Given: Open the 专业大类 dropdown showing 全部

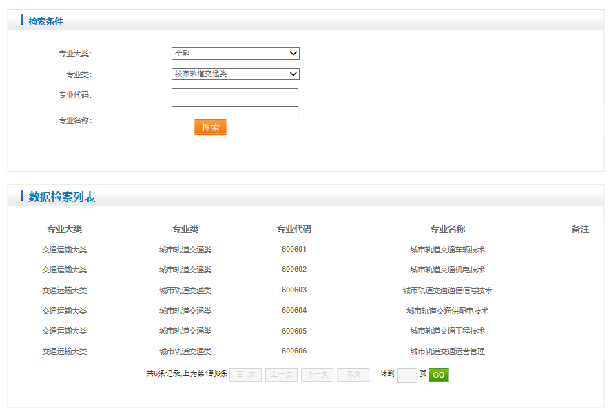Looking at the screenshot, I should (x=235, y=54).
